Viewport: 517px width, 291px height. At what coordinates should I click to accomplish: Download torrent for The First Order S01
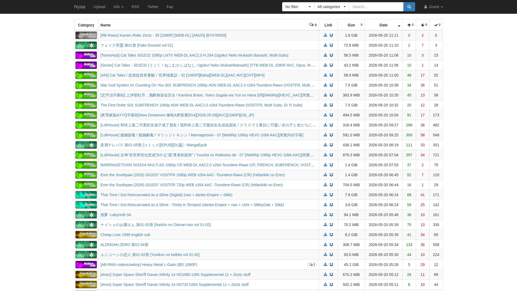coord(325,105)
